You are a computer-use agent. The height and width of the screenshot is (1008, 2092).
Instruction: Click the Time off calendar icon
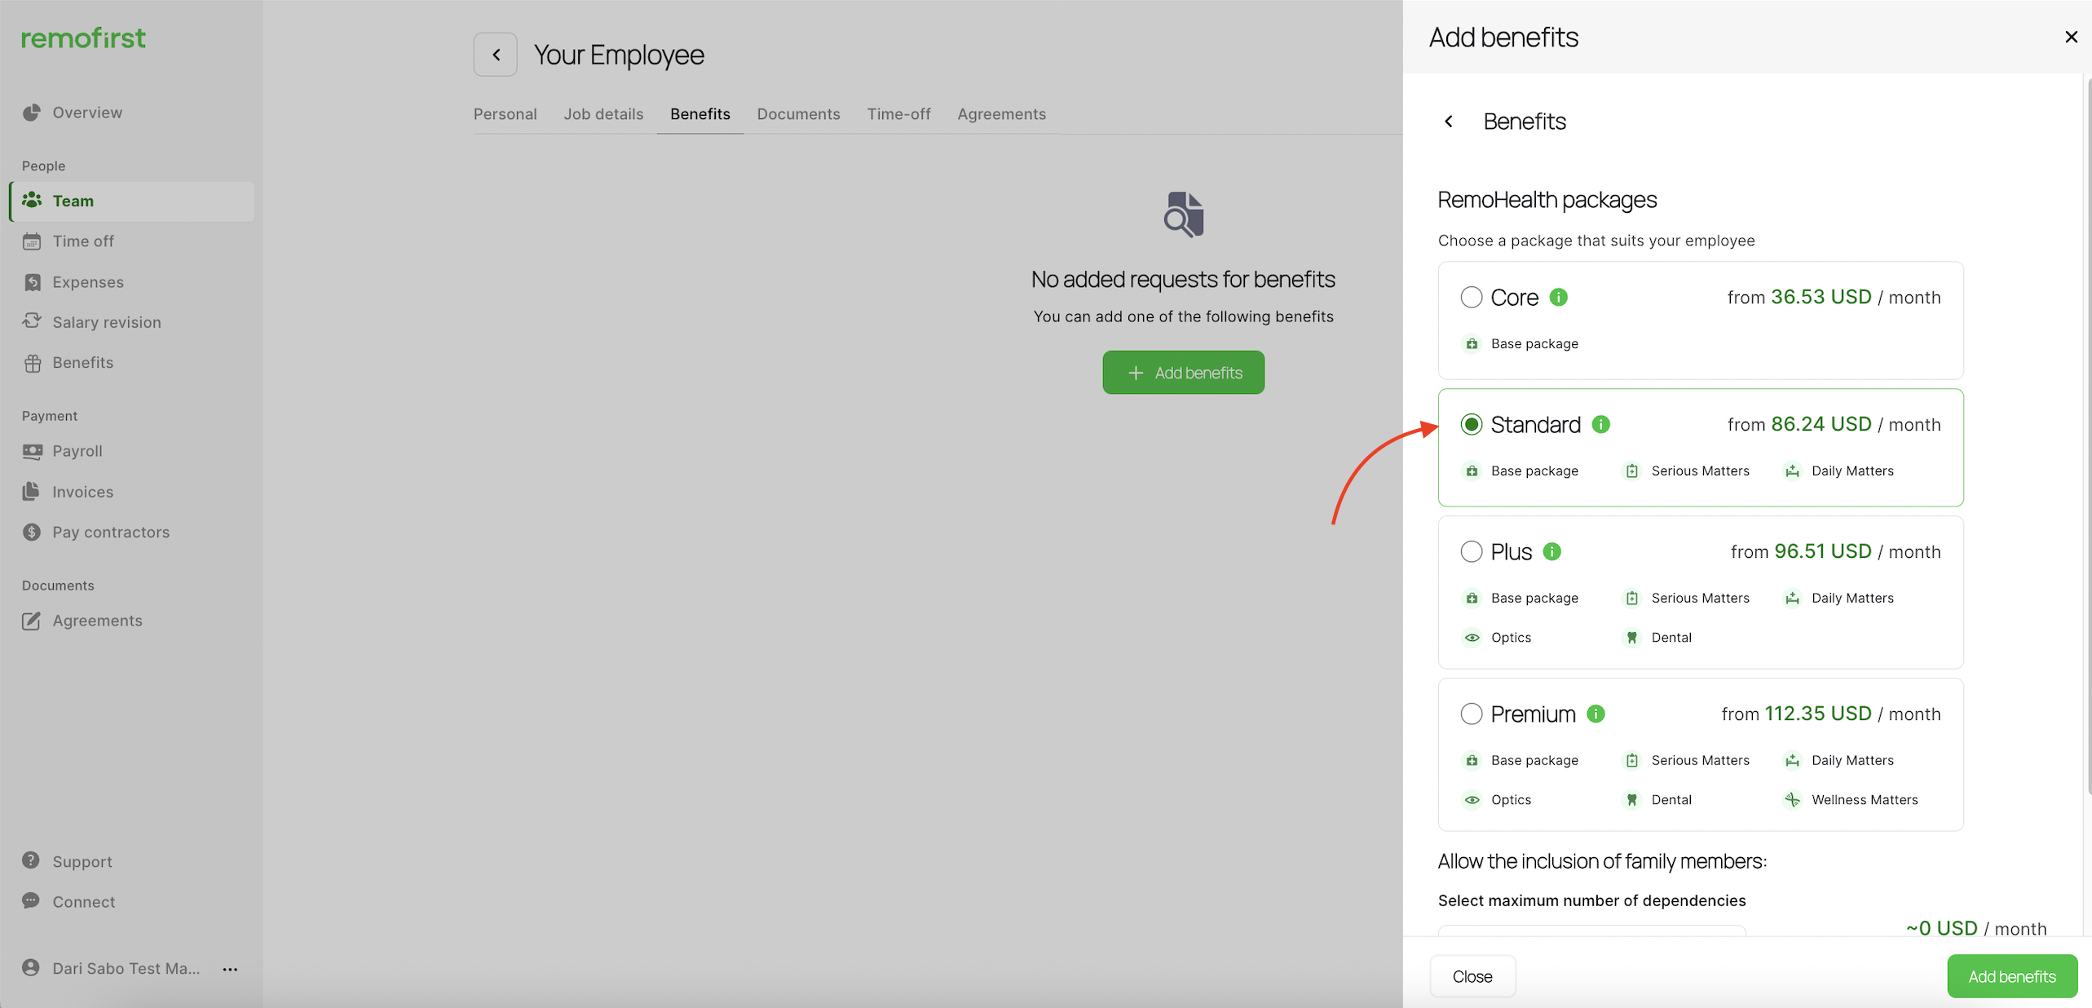point(32,241)
